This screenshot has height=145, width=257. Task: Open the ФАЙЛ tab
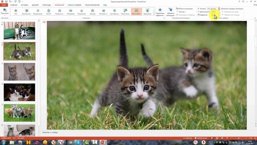click(4, 5)
